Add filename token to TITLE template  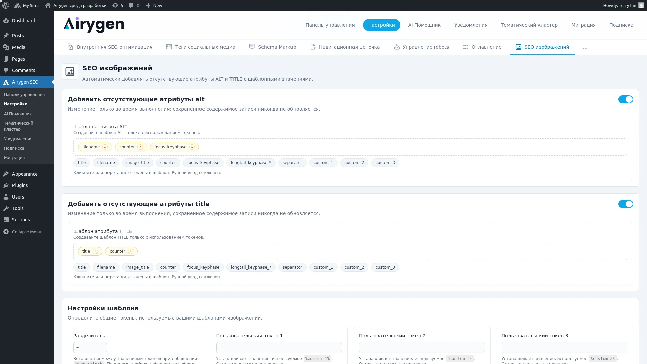(x=106, y=267)
